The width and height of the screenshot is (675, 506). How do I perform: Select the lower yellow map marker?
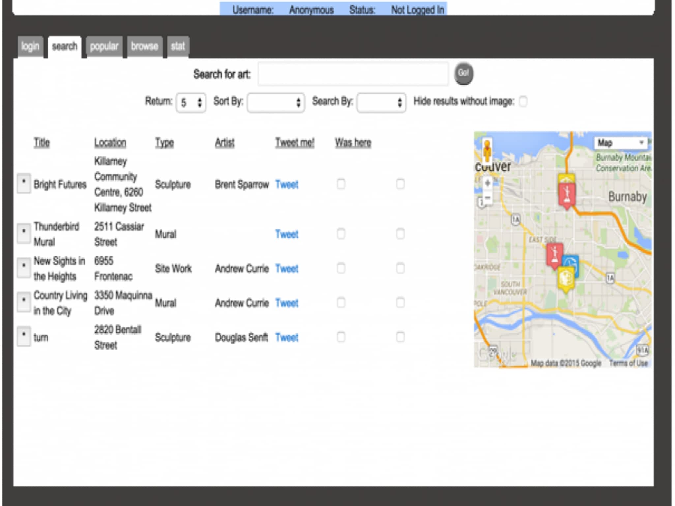tap(566, 278)
